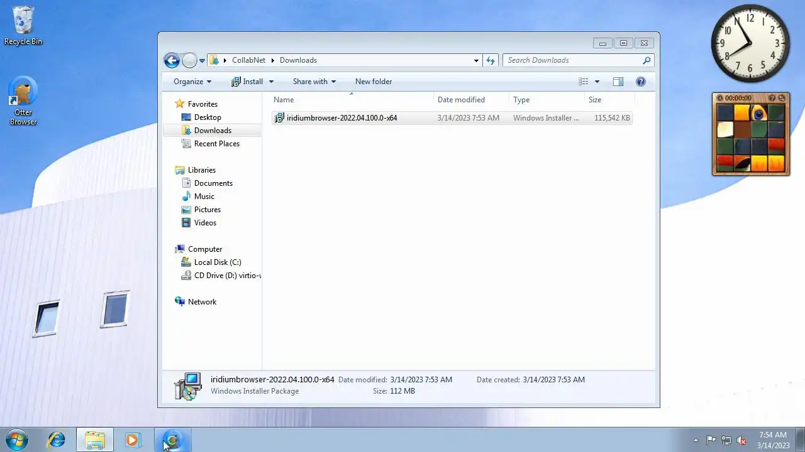Select the iridiumbrowser-2022.04.100.0-x64 file
The height and width of the screenshot is (452, 805).
(x=452, y=118)
